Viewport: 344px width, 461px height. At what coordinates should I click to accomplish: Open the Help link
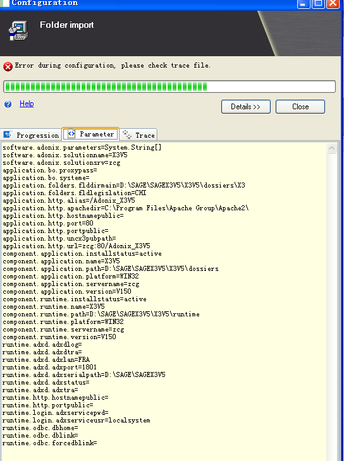click(x=27, y=104)
